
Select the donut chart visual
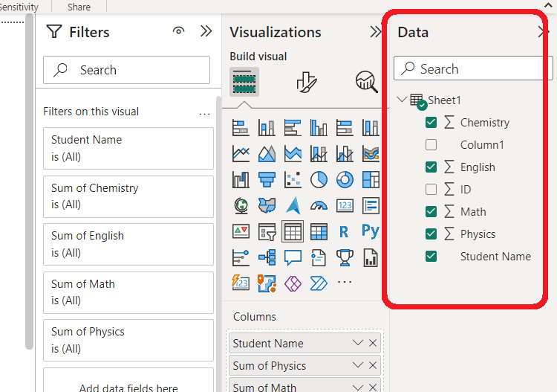click(345, 180)
